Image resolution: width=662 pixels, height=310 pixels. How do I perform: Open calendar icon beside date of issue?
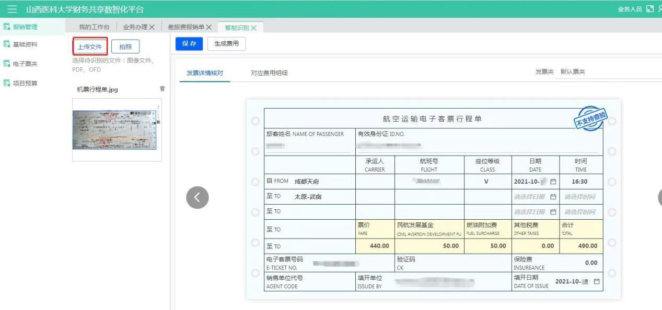coord(597,281)
